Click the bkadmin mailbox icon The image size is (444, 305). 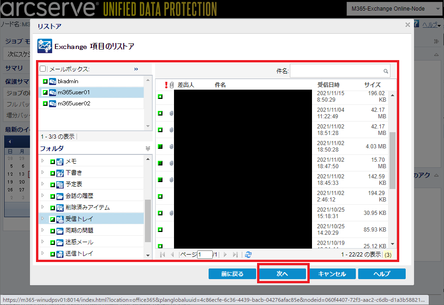click(53, 82)
